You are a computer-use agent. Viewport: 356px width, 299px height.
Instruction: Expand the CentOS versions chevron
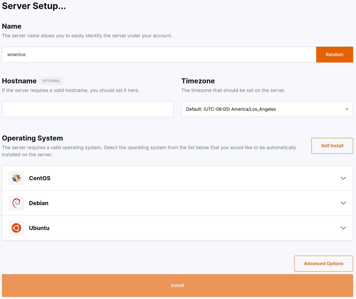tap(343, 178)
